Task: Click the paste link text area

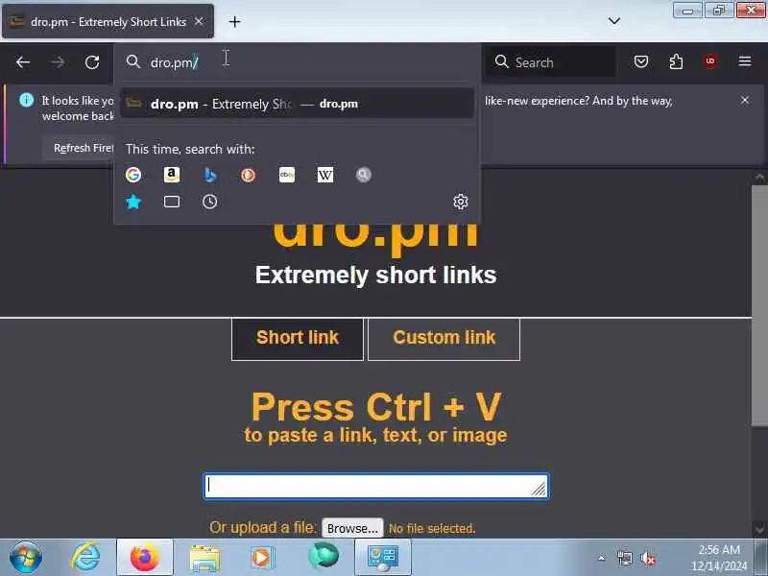Action: (376, 486)
